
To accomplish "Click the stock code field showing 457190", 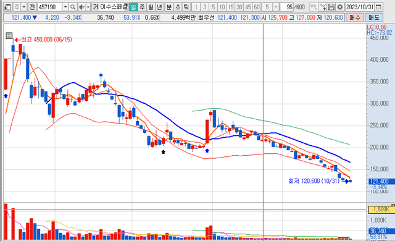I will coord(49,7).
